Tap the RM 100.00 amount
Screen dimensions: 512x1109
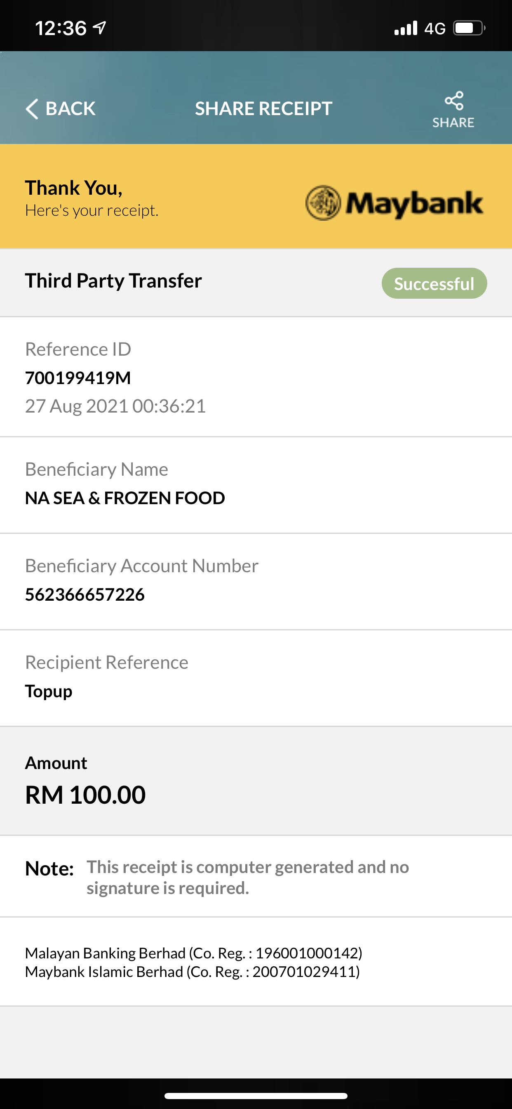[85, 794]
